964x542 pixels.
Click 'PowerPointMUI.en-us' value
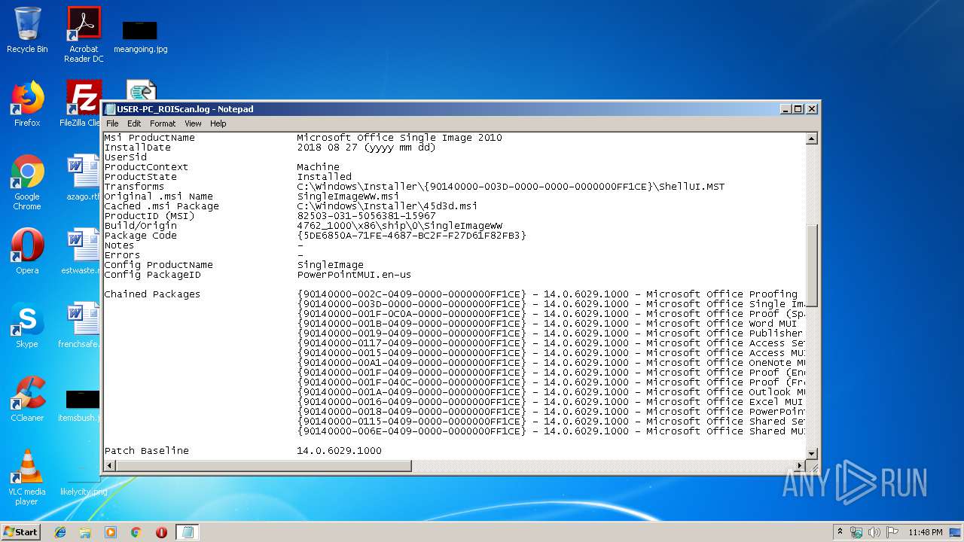354,275
